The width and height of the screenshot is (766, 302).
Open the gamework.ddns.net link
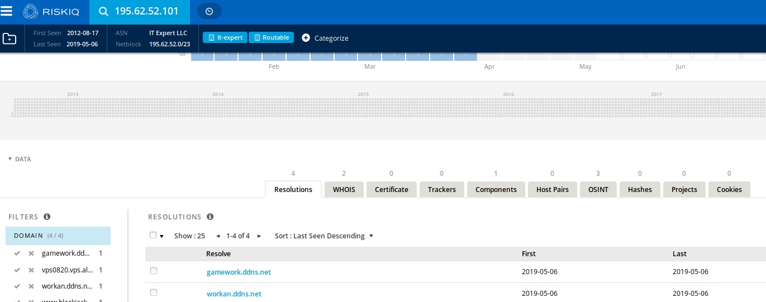click(239, 272)
